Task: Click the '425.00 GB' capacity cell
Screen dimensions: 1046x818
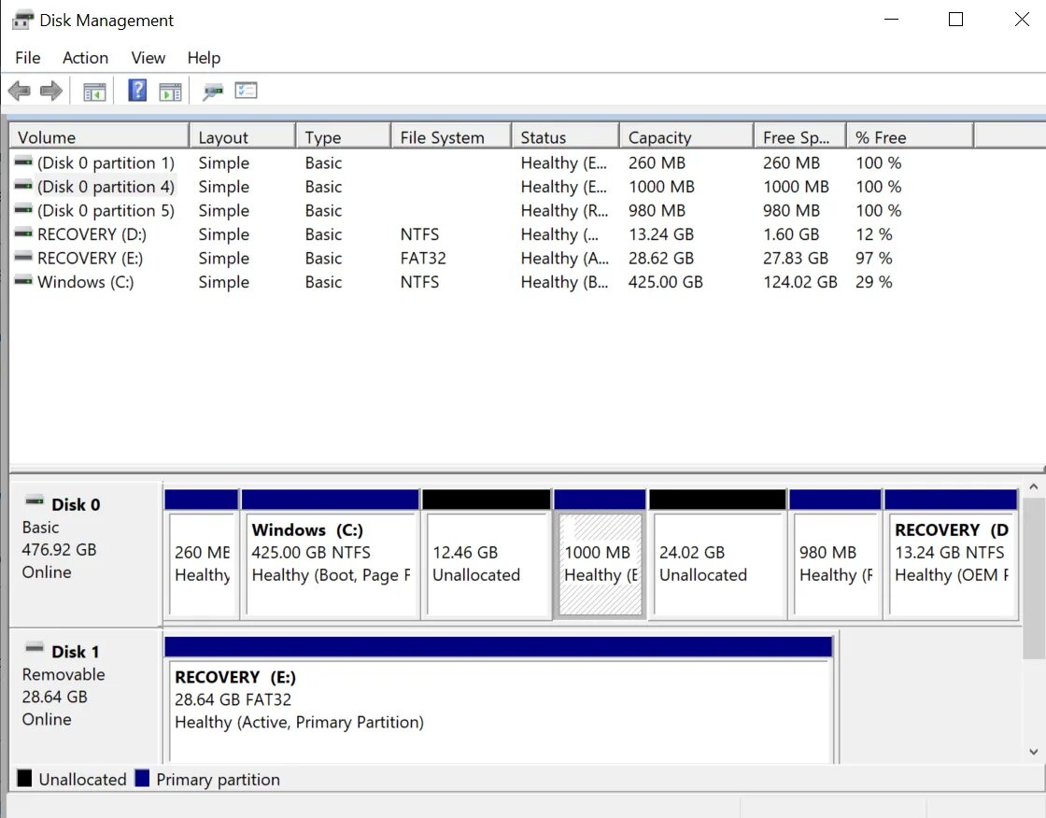Action: (665, 282)
